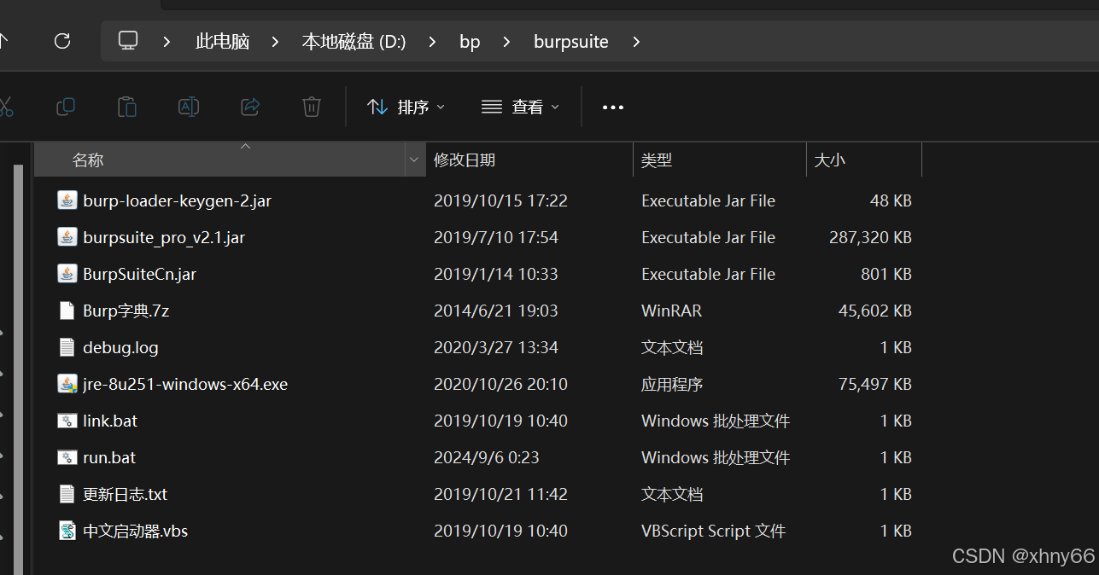The width and height of the screenshot is (1099, 575).
Task: Click the run.bat batch file icon
Action: point(67,457)
